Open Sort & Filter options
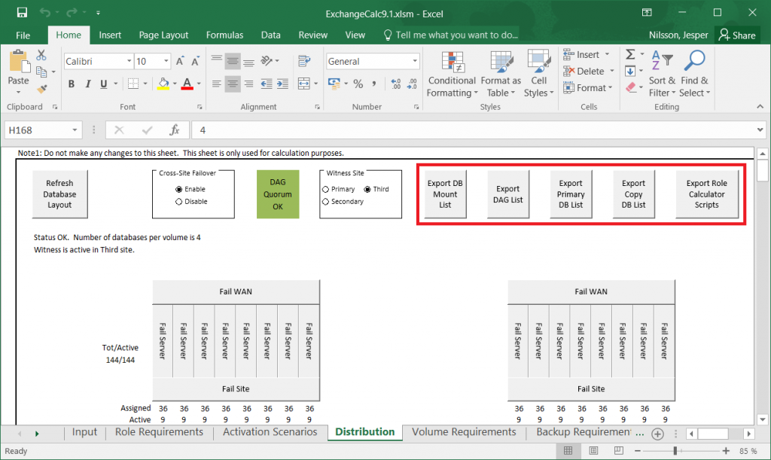The height and width of the screenshot is (460, 771). tap(662, 73)
